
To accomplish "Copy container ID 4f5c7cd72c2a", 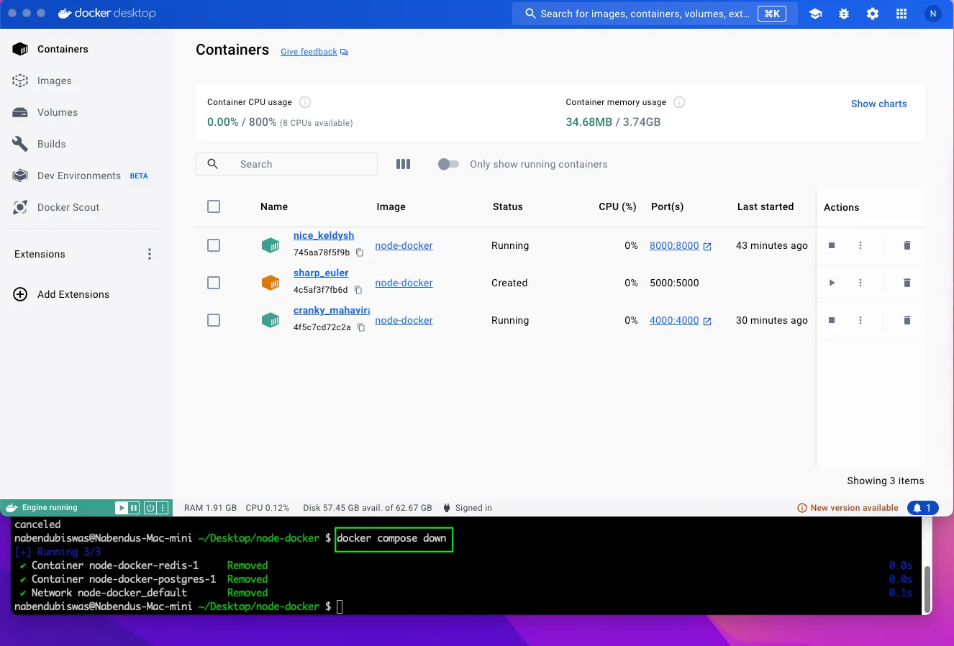I will click(x=361, y=327).
